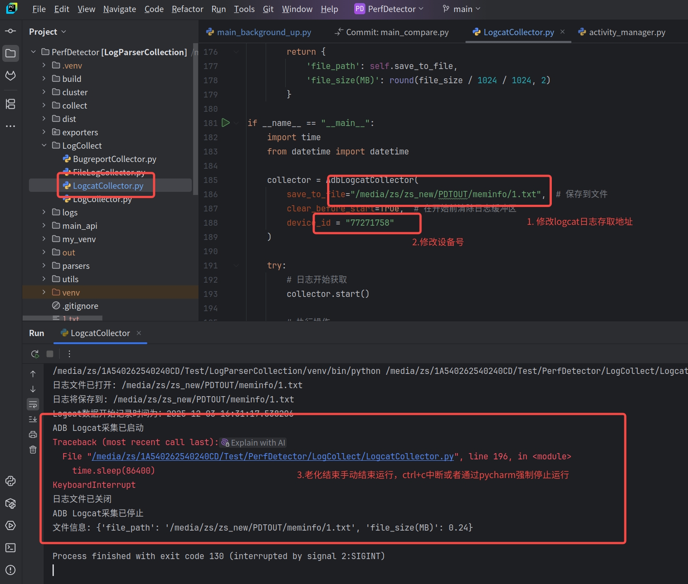Expand the parsers folder
This screenshot has height=584, width=688.
[x=44, y=266]
